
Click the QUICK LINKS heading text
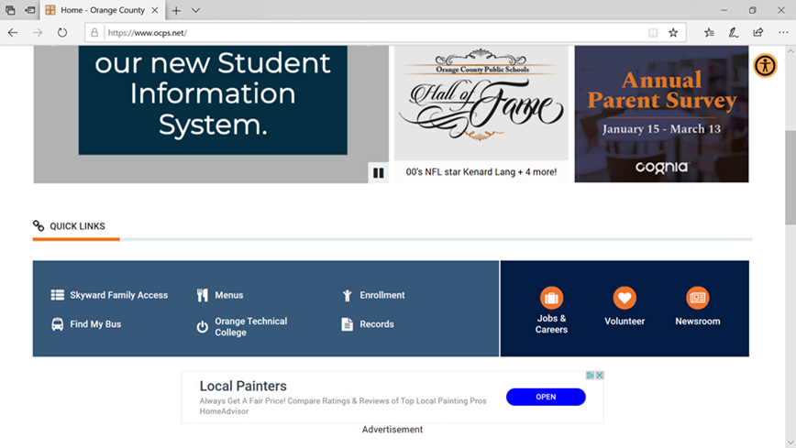pyautogui.click(x=77, y=226)
